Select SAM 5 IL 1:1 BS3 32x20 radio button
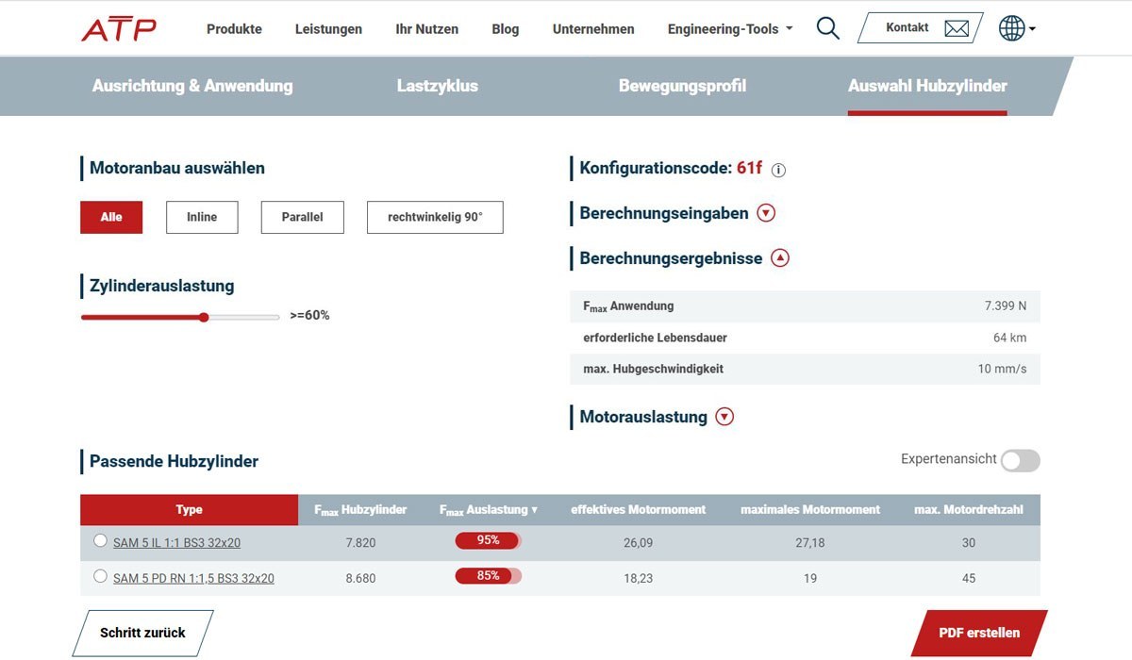Viewport: 1132px width, 660px height. (x=100, y=541)
